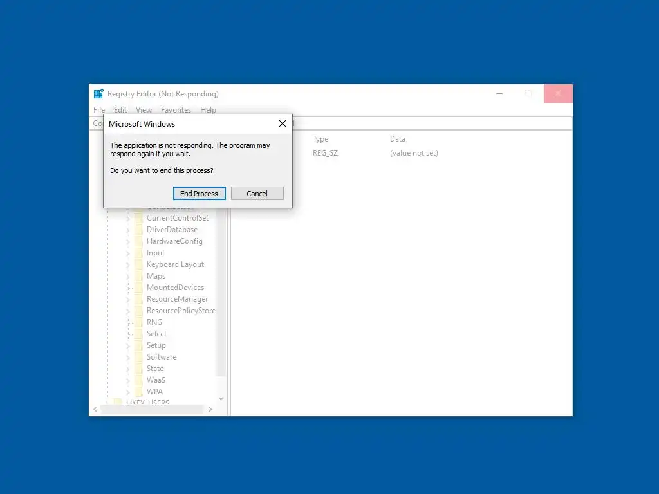Screen dimensions: 659x494
Task: Select the Maps folder icon
Action: (138, 276)
